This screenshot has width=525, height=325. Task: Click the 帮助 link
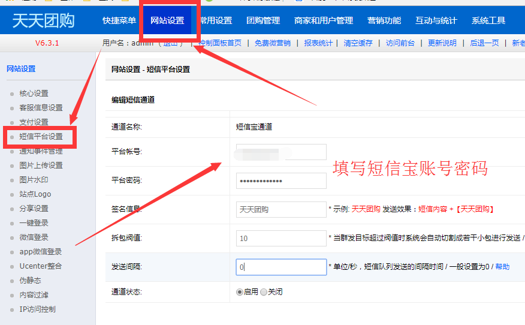point(502,267)
